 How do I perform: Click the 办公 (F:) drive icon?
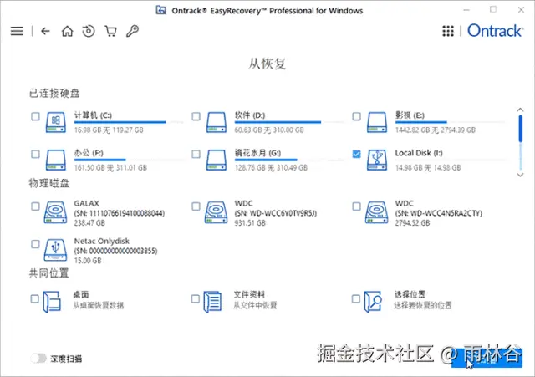coord(56,160)
